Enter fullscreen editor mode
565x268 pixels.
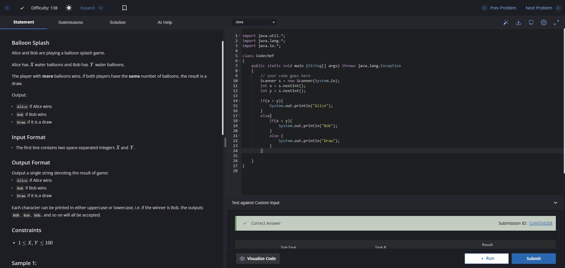point(556,22)
